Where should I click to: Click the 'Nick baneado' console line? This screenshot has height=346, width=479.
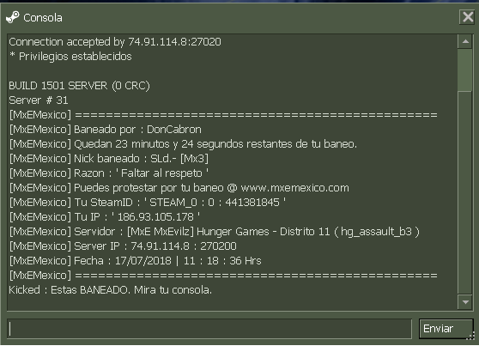point(109,159)
